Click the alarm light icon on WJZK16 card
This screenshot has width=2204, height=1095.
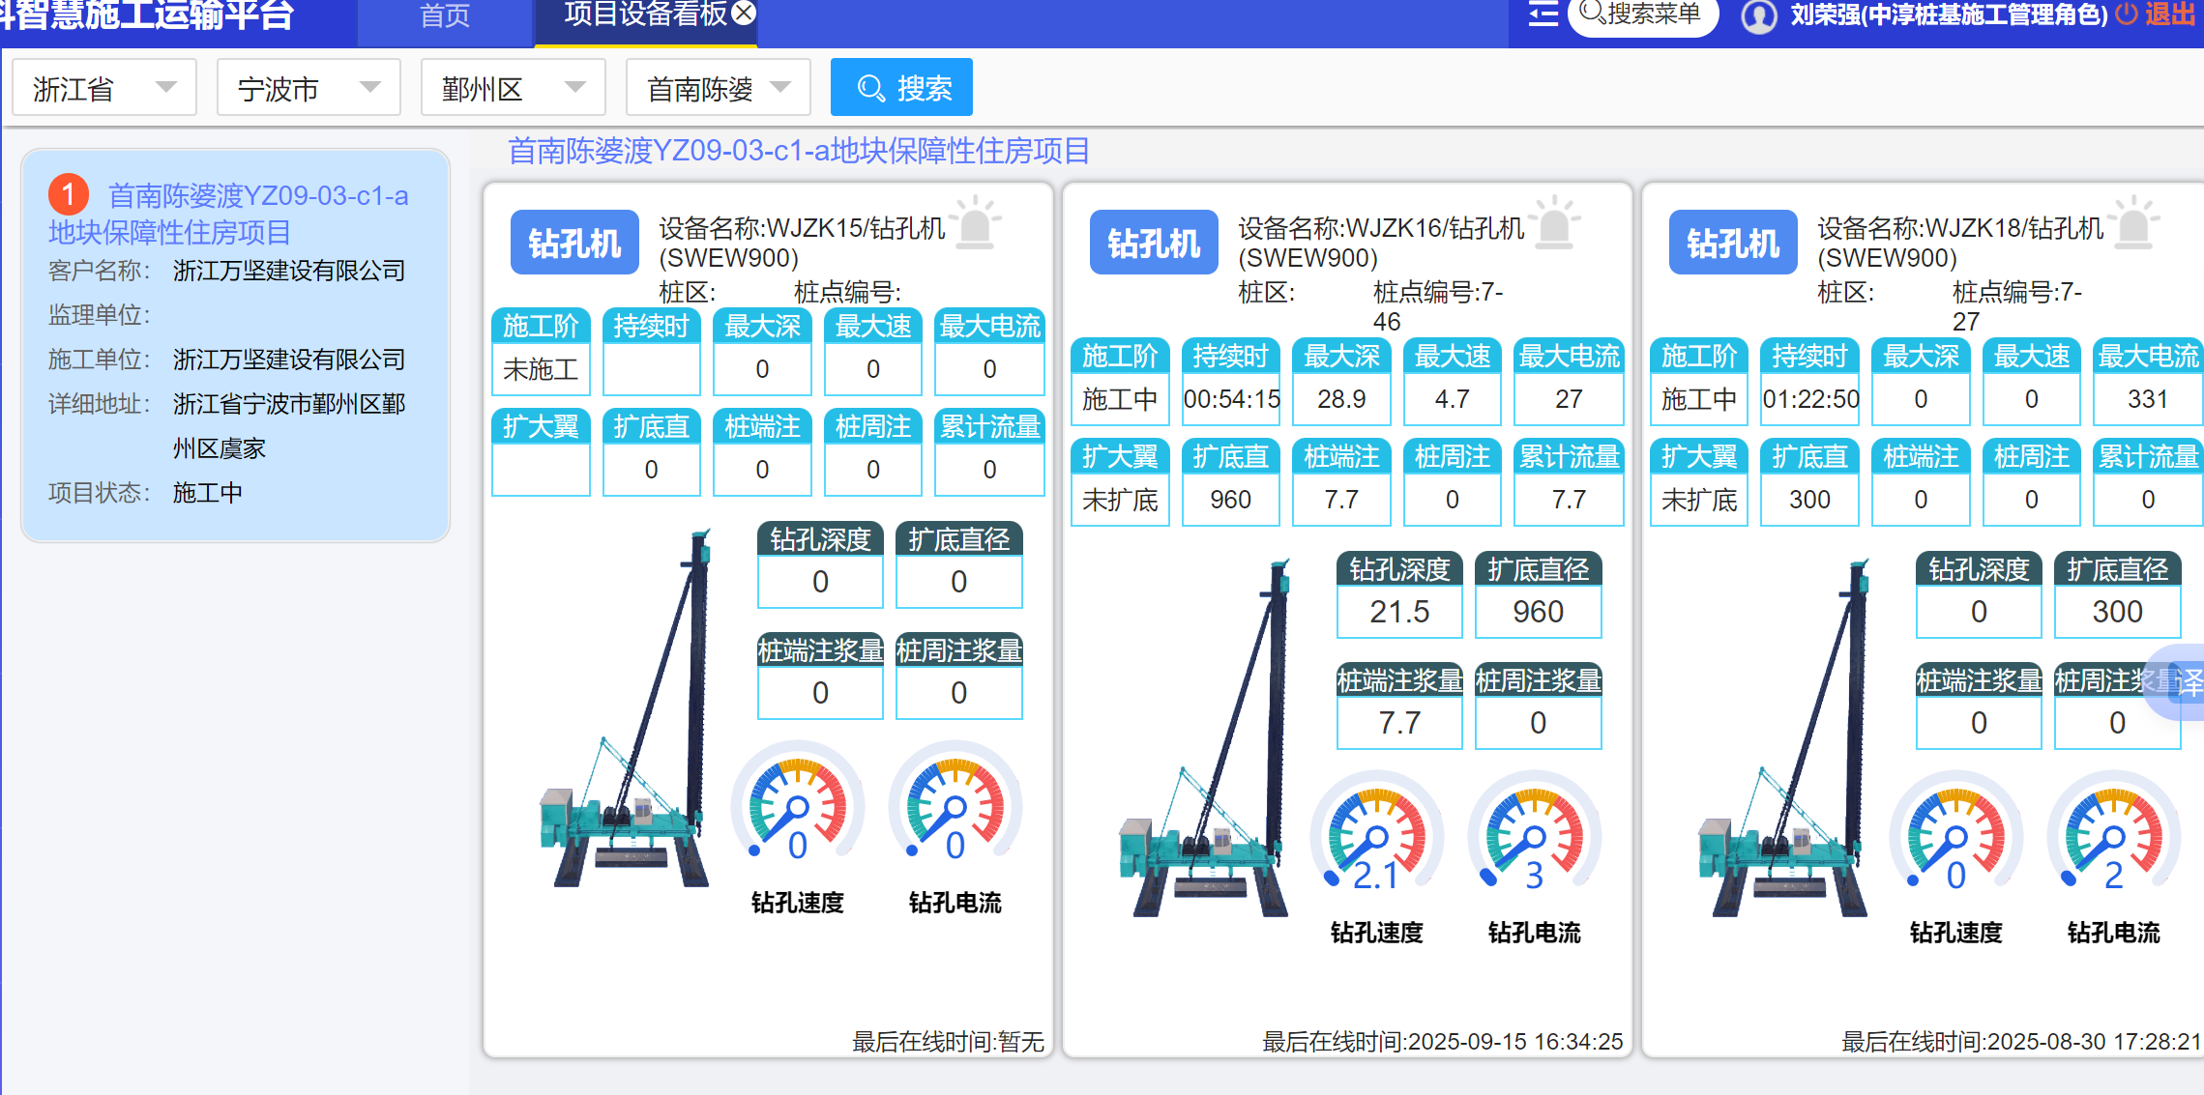(1555, 225)
